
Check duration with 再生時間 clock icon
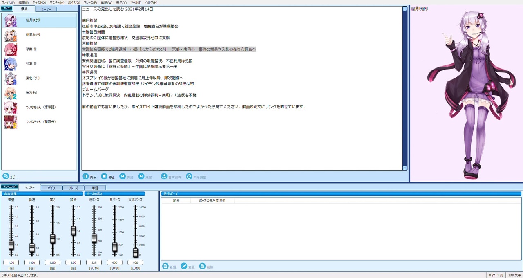pos(189,177)
